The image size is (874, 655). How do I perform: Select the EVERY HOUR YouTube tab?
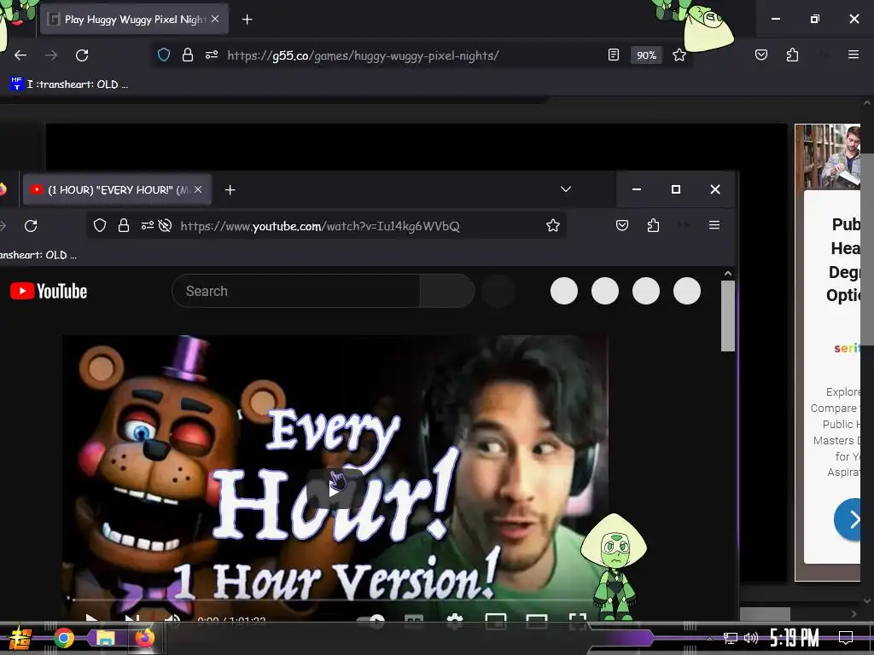[117, 190]
